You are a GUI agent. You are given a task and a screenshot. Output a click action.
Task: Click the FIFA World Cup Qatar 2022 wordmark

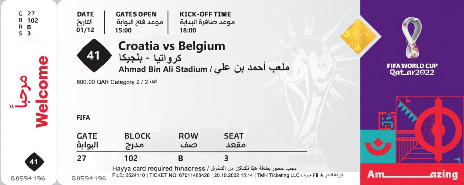[x=412, y=69]
